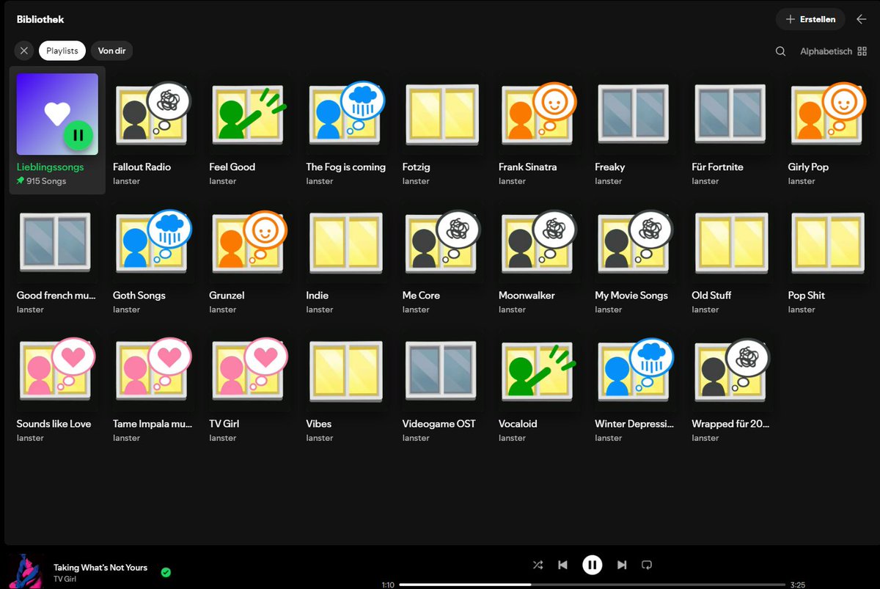Open the Feel Good playlist cover

249,114
